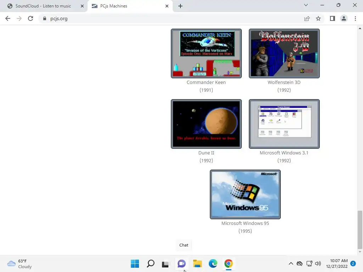Open the Chat app on taskbar

click(181, 263)
